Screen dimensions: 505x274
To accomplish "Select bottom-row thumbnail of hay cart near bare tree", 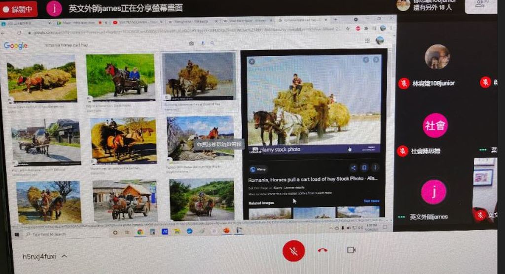I will [48, 202].
